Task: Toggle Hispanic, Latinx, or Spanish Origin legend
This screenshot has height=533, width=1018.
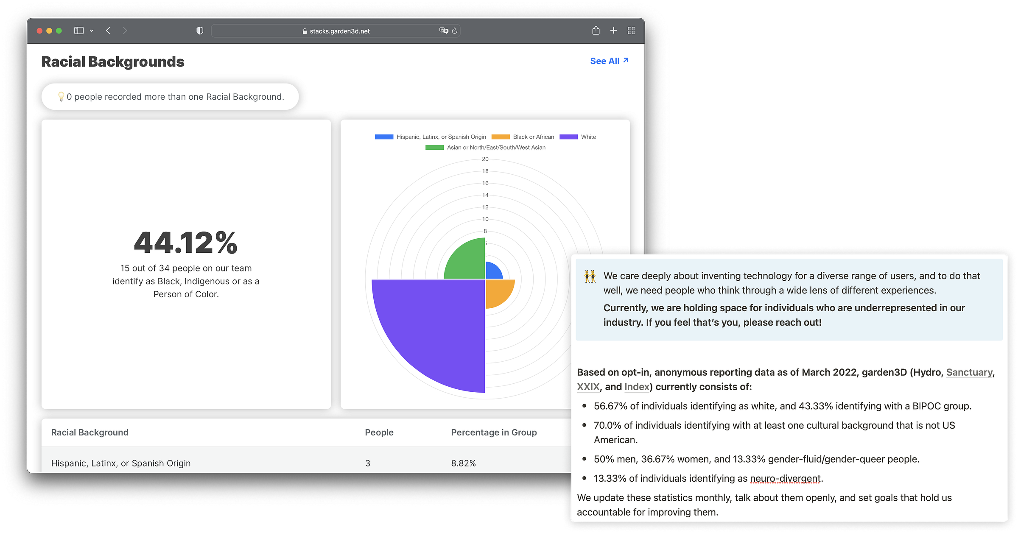Action: [x=431, y=137]
